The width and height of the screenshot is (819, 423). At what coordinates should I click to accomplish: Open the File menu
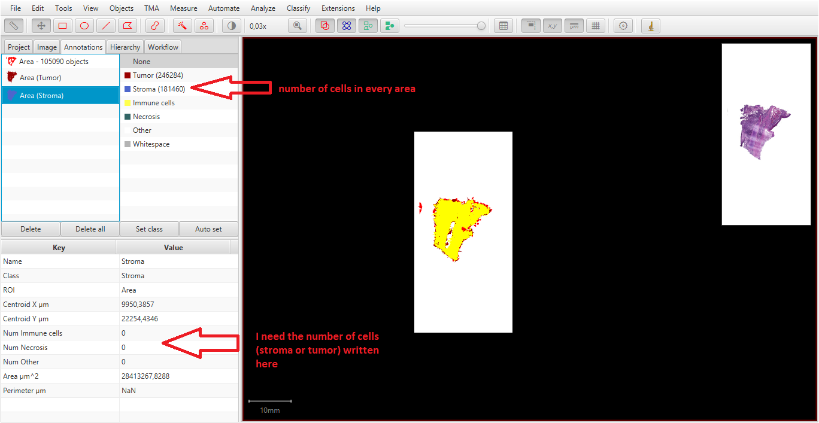[x=16, y=8]
